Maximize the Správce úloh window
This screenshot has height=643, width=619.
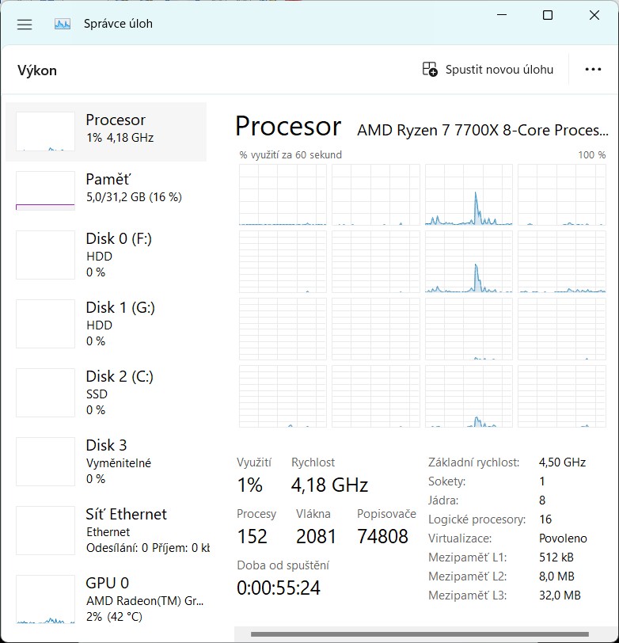[547, 15]
